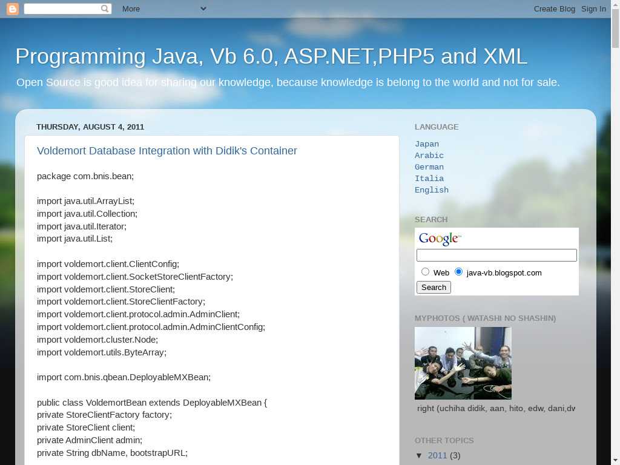Viewport: 620px width, 465px height.
Task: Click the magnifier icon in navbar search
Action: tap(105, 8)
